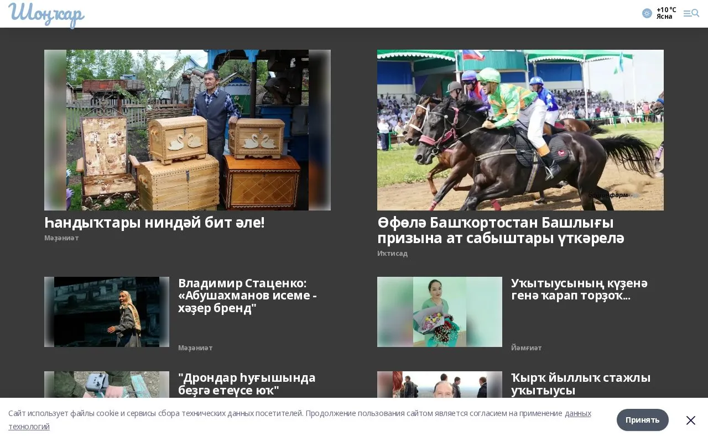Viewport: 708px width, 442px height.
Task: Open the horse racing photo
Action: pos(520,130)
